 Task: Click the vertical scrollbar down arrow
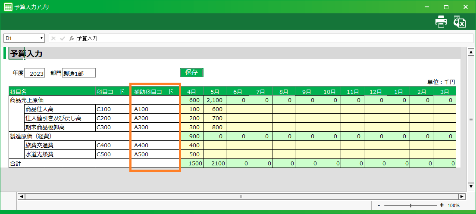(x=471, y=186)
